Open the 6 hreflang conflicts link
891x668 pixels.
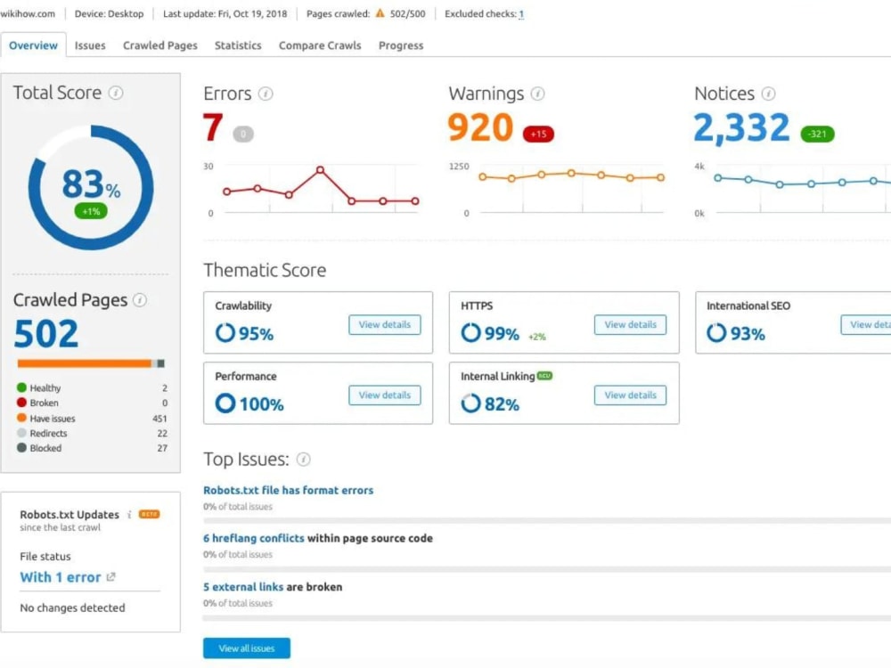tap(253, 538)
